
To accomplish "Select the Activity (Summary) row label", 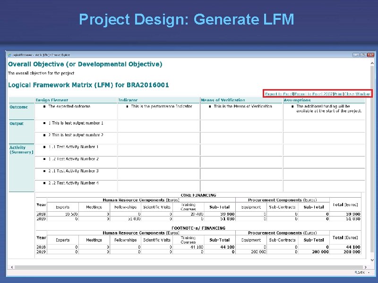I will coord(19,150).
